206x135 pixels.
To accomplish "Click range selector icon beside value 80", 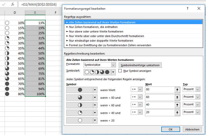I will [x=177, y=90].
